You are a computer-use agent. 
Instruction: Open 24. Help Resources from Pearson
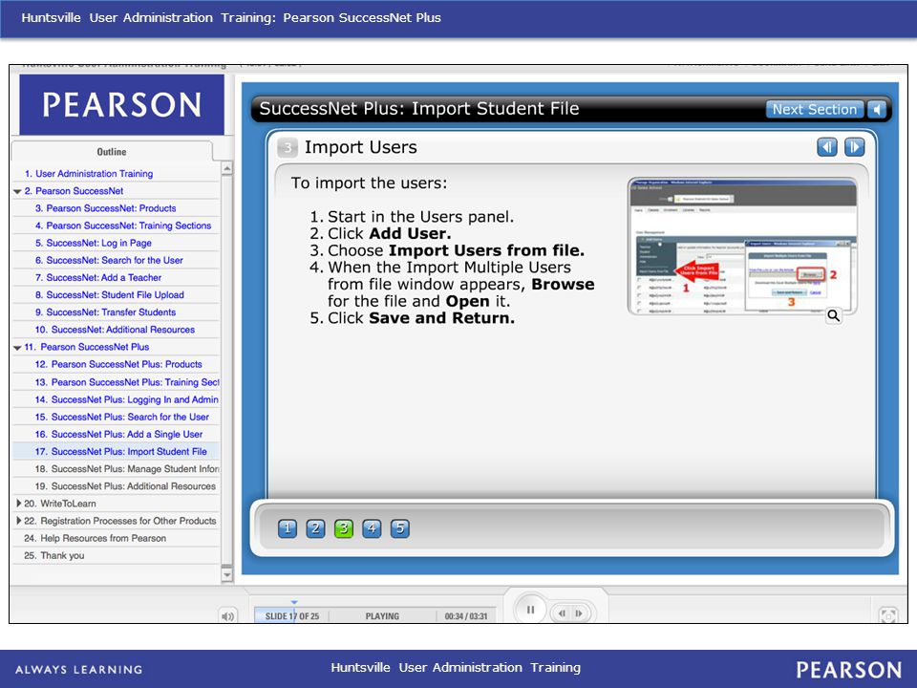(x=95, y=538)
